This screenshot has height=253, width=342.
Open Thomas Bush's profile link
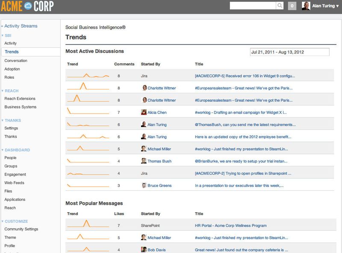pyautogui.click(x=159, y=161)
